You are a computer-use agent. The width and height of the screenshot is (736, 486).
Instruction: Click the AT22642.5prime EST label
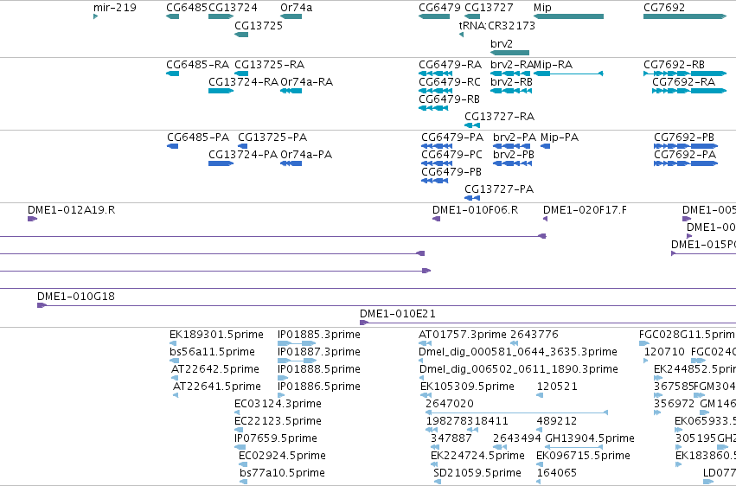point(215,368)
